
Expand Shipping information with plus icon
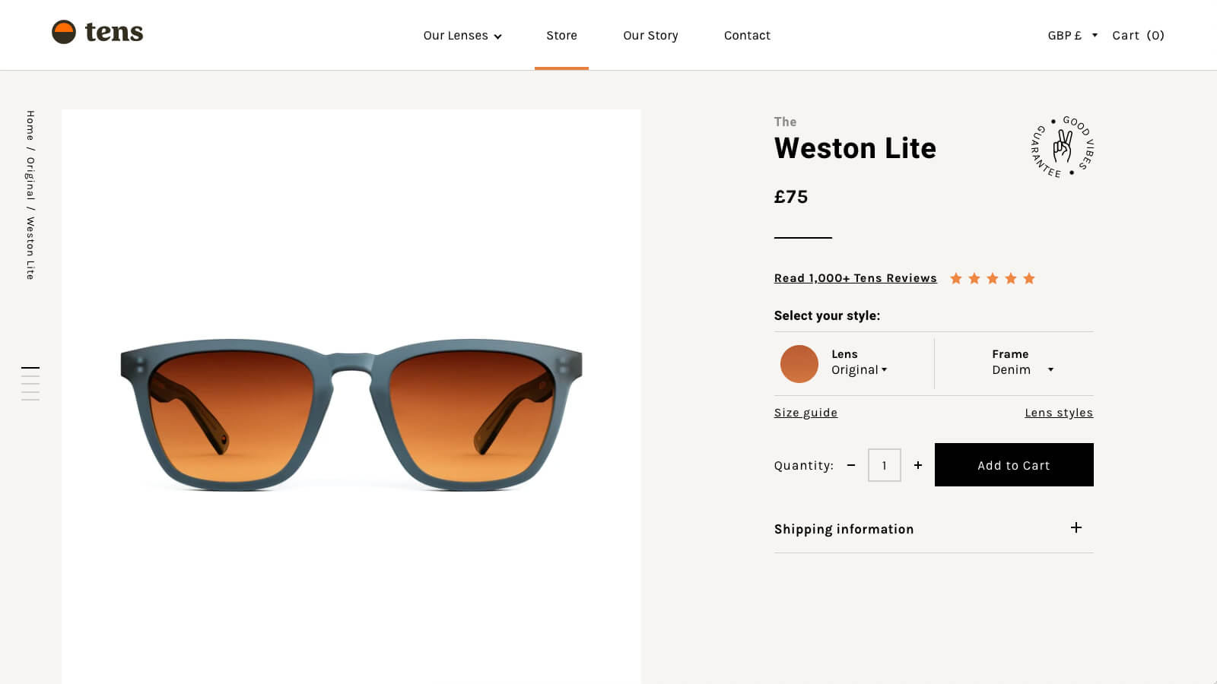1076,527
